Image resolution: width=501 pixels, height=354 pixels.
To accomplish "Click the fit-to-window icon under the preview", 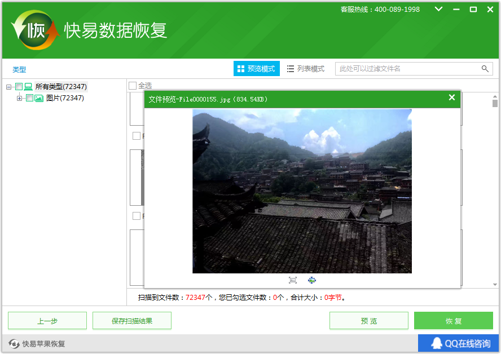I will (x=312, y=280).
